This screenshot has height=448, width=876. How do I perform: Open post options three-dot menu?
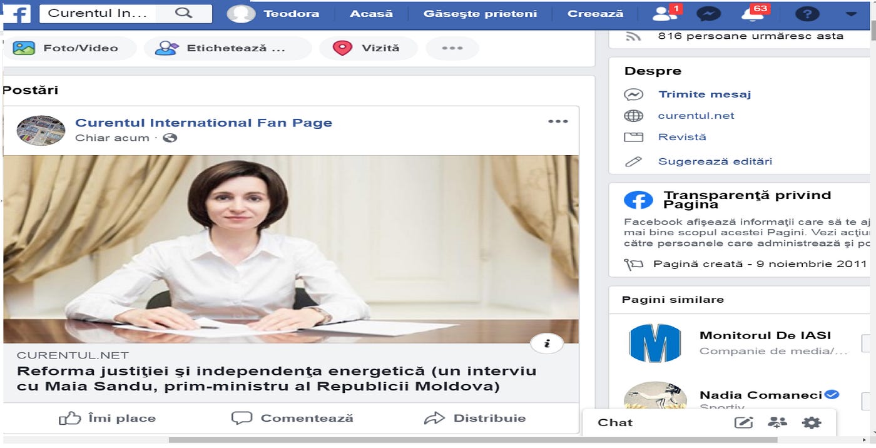(558, 121)
